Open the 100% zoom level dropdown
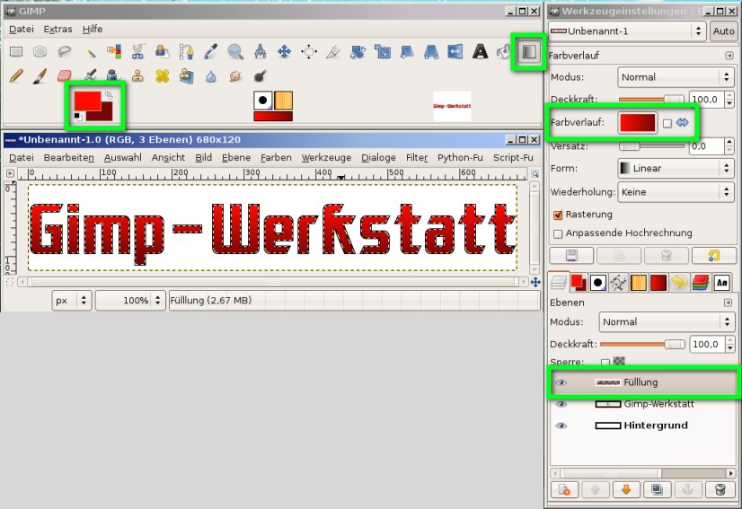 (x=130, y=301)
